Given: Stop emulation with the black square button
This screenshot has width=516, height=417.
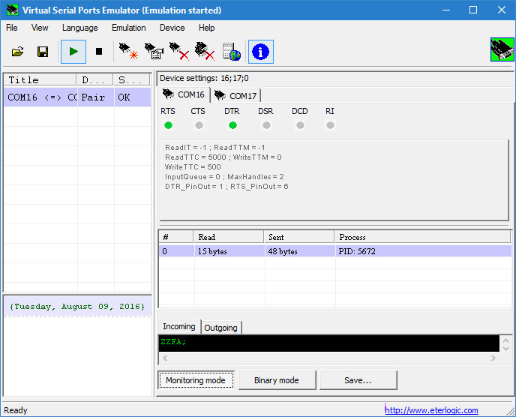Looking at the screenshot, I should click(99, 52).
